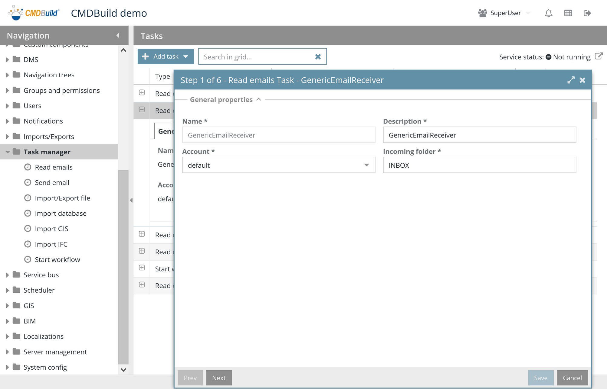Open the Add task dropdown
The height and width of the screenshot is (389, 607).
click(186, 56)
